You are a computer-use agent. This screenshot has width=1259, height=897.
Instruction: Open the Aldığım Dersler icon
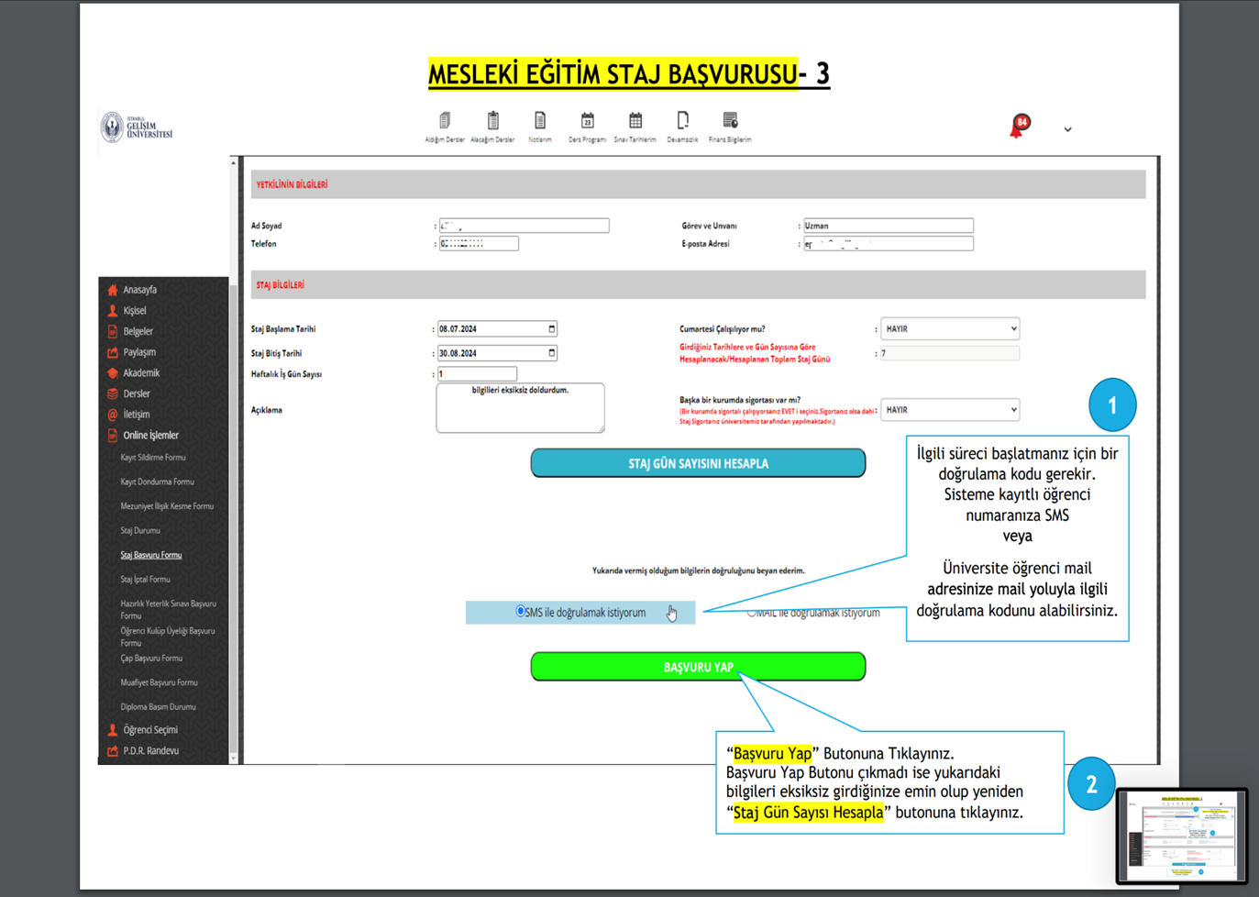tap(445, 122)
